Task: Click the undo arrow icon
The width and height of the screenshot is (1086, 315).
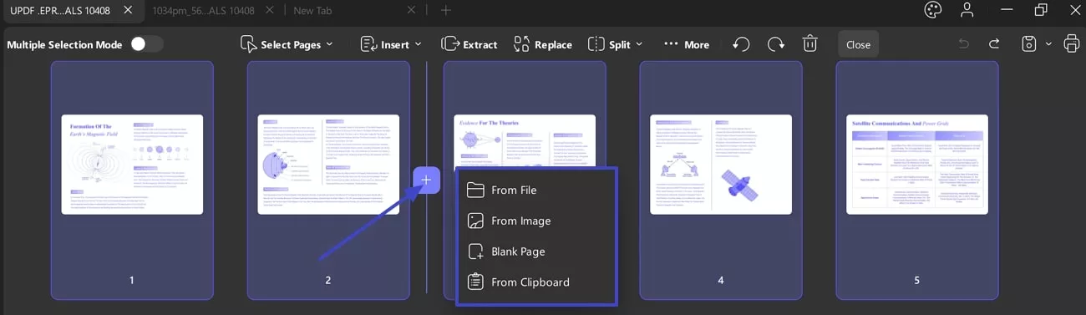Action: click(964, 44)
